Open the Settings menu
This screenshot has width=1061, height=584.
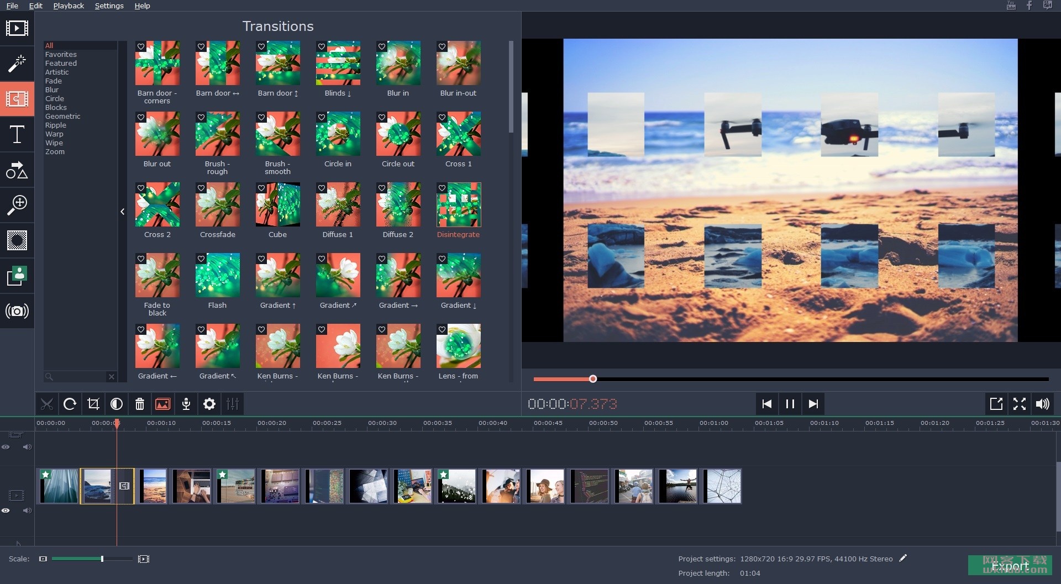pos(109,6)
